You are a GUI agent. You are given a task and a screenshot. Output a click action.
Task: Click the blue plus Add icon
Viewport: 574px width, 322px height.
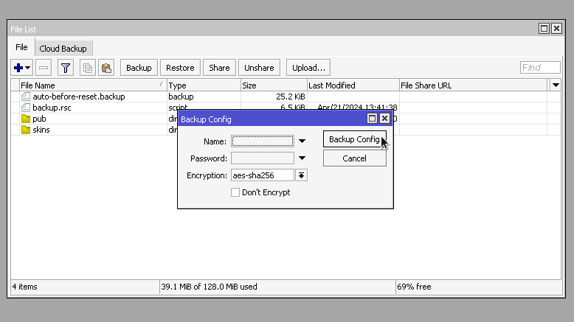pos(18,68)
